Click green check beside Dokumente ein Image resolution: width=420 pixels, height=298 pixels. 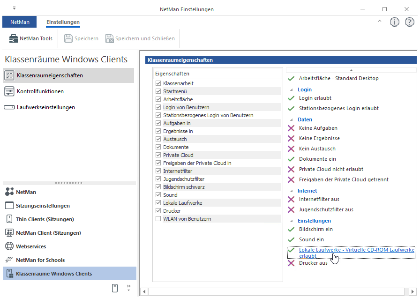[291, 159]
